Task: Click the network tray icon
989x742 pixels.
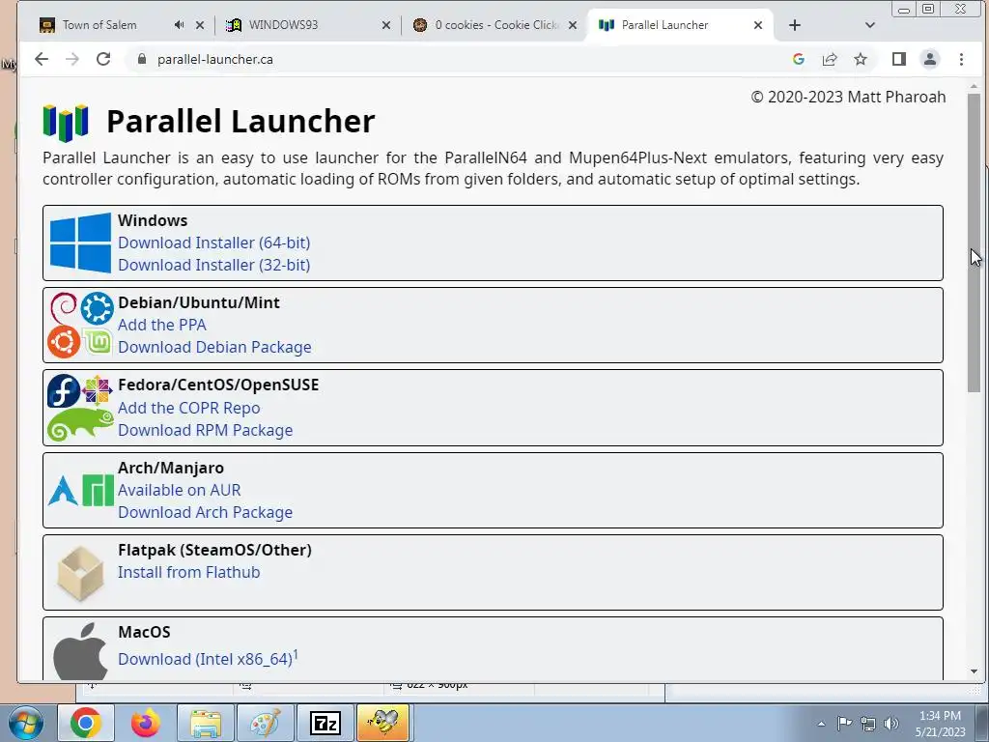Action: pos(868,724)
